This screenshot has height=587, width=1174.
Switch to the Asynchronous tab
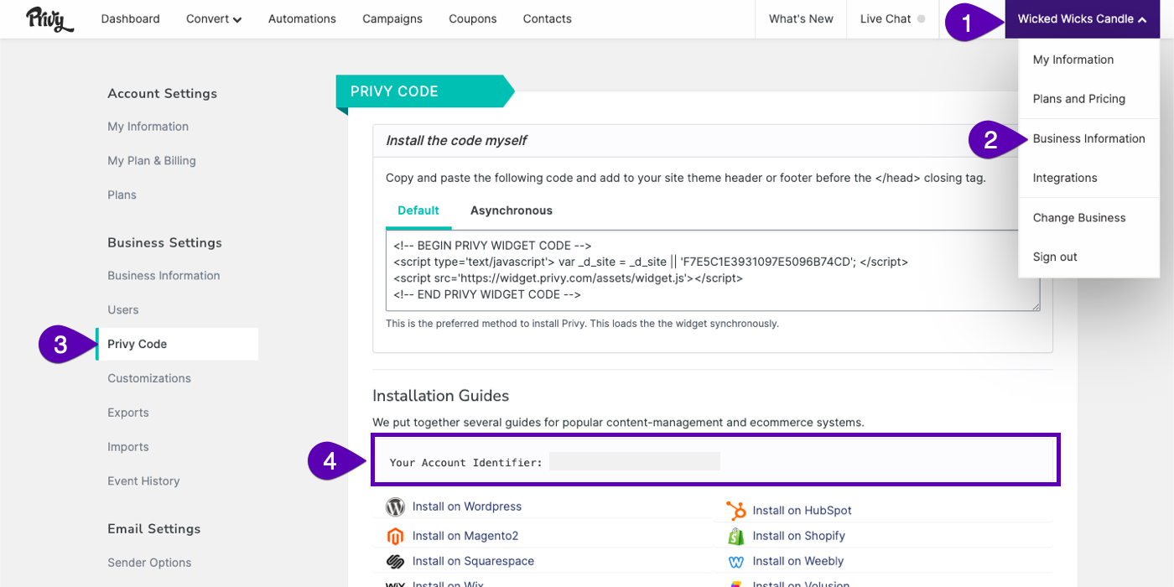[511, 210]
